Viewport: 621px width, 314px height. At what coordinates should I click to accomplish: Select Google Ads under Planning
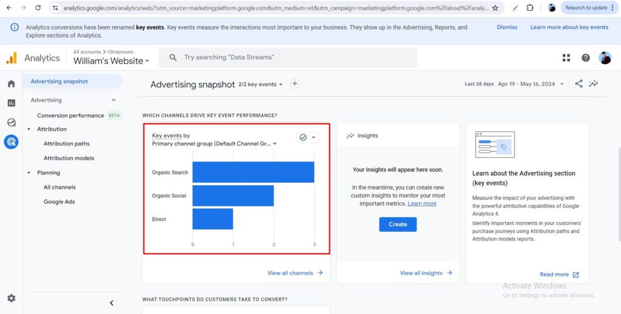click(x=59, y=202)
